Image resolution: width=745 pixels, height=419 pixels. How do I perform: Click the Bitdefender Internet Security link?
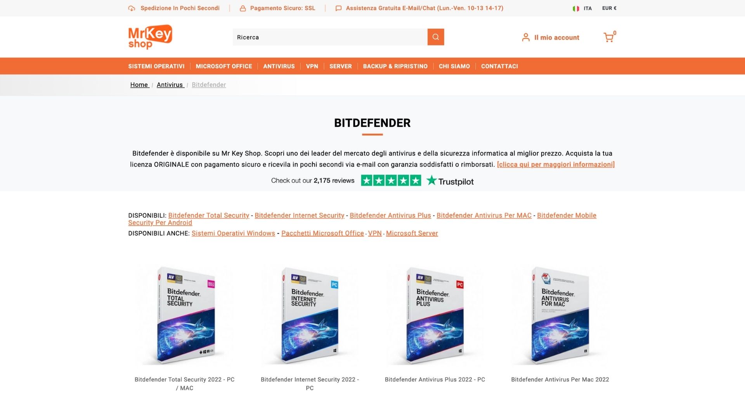click(300, 215)
